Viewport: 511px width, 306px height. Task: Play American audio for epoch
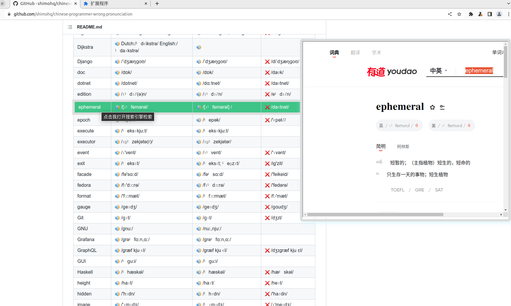click(x=199, y=120)
